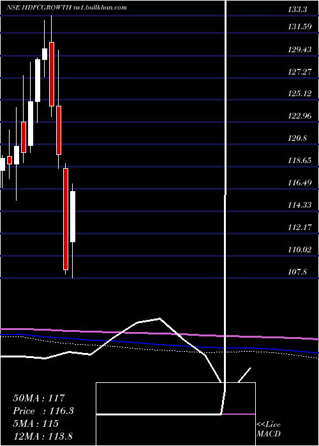Select the 112.17 price axis label
This screenshot has height=446, width=319.
click(300, 227)
